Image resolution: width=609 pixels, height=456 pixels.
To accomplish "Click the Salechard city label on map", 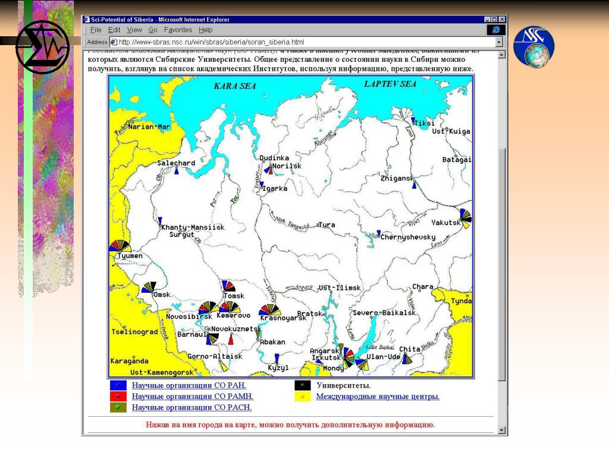I will pos(176,163).
